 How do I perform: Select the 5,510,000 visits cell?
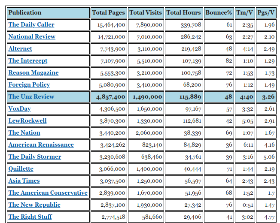(146, 61)
